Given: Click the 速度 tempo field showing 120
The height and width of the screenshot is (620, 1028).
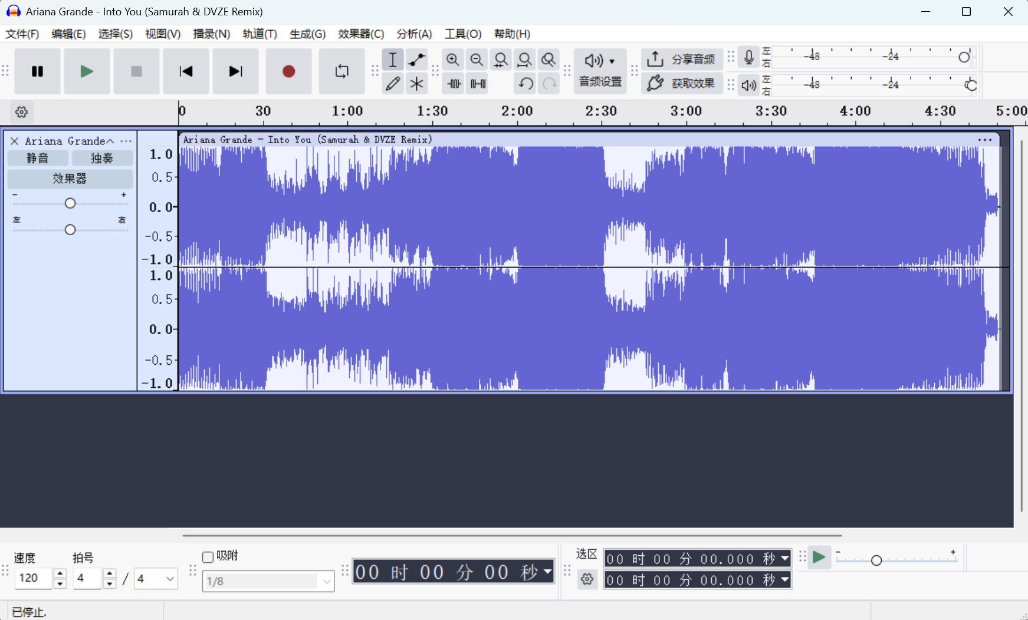Looking at the screenshot, I should [34, 578].
